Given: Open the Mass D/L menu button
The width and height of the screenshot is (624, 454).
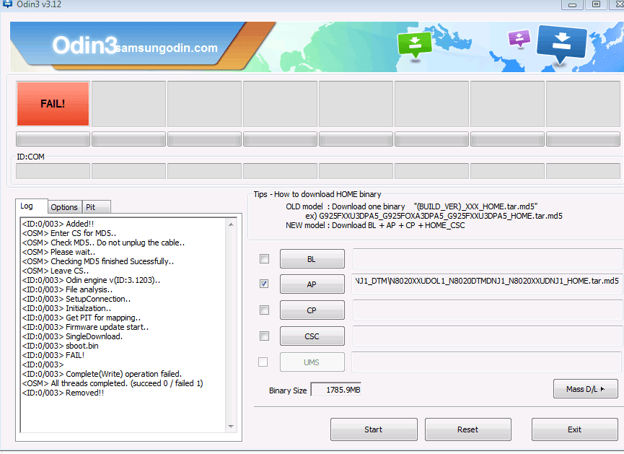Looking at the screenshot, I should coord(585,389).
